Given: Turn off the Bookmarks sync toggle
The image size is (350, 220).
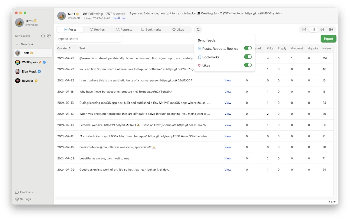Looking at the screenshot, I should (248, 57).
